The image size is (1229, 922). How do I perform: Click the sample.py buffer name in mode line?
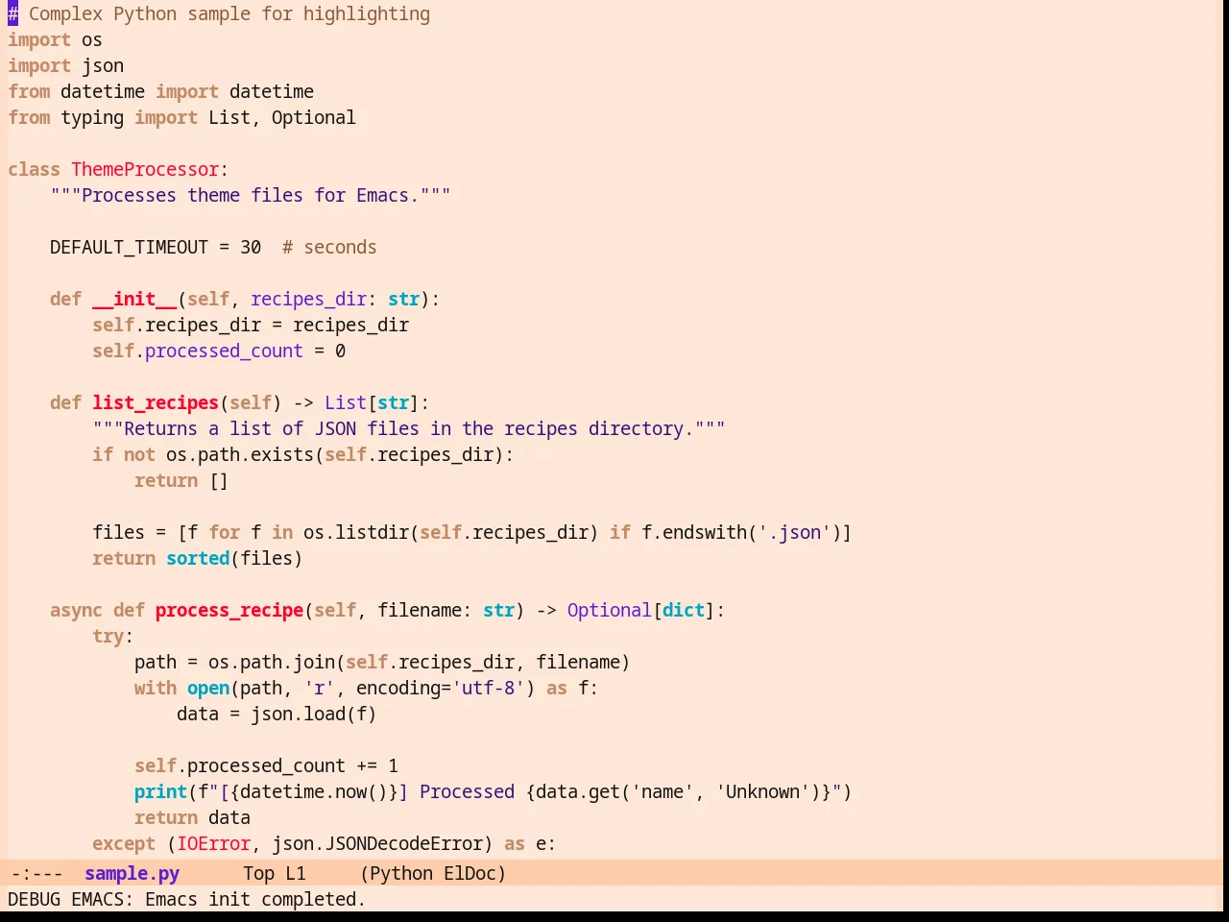[132, 873]
